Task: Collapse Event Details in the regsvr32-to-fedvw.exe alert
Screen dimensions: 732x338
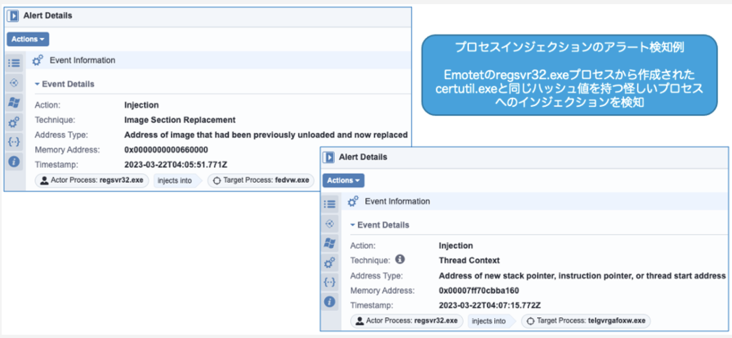Action: (64, 84)
